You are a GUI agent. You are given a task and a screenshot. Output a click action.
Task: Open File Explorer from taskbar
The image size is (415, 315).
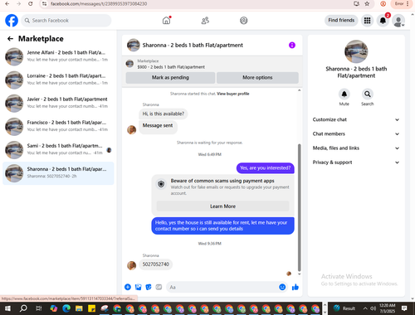[x=79, y=308]
